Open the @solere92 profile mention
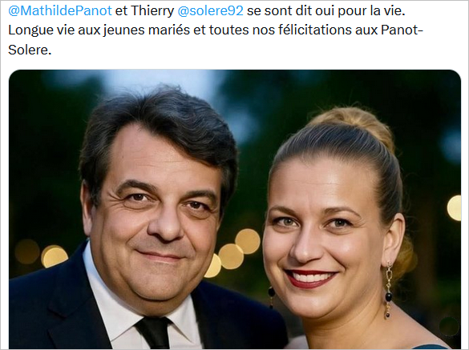 [x=210, y=10]
